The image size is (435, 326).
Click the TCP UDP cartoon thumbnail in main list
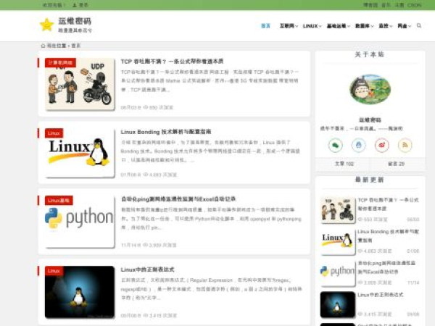tap(80, 84)
